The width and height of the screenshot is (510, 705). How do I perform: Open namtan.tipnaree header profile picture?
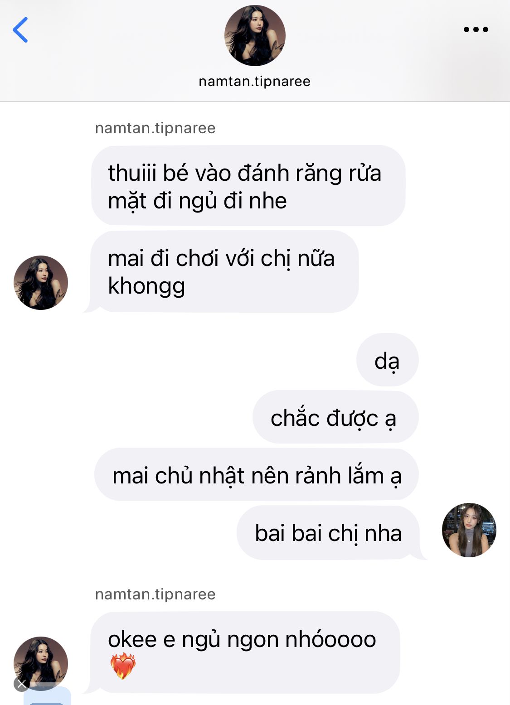coord(255,36)
